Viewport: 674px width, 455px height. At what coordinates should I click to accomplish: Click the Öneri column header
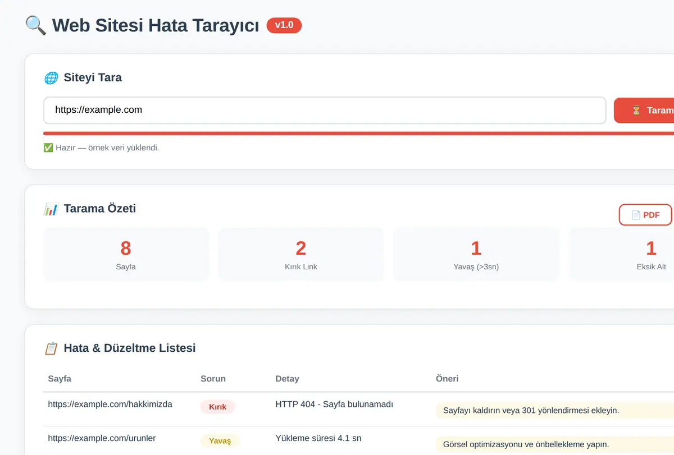click(x=447, y=379)
